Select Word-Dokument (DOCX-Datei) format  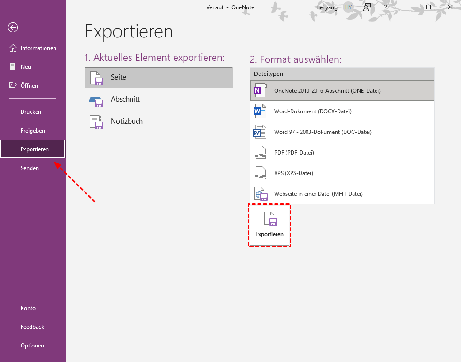(x=342, y=111)
